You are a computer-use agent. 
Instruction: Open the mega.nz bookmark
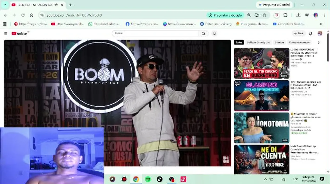click(x=30, y=24)
